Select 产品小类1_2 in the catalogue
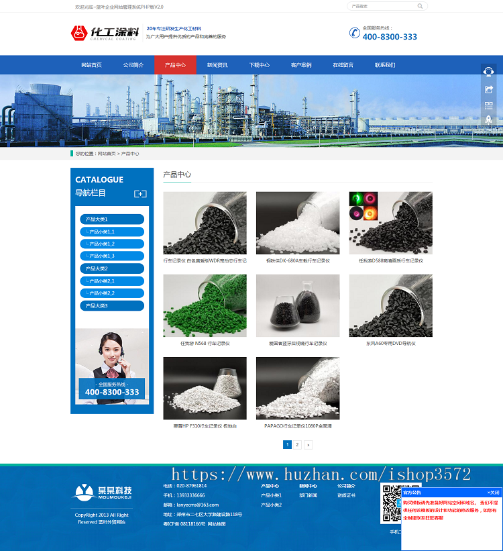 [x=112, y=244]
